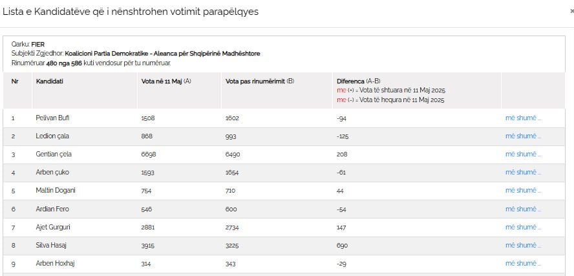
Task: Click the Kandidati column header
Action: click(x=49, y=81)
